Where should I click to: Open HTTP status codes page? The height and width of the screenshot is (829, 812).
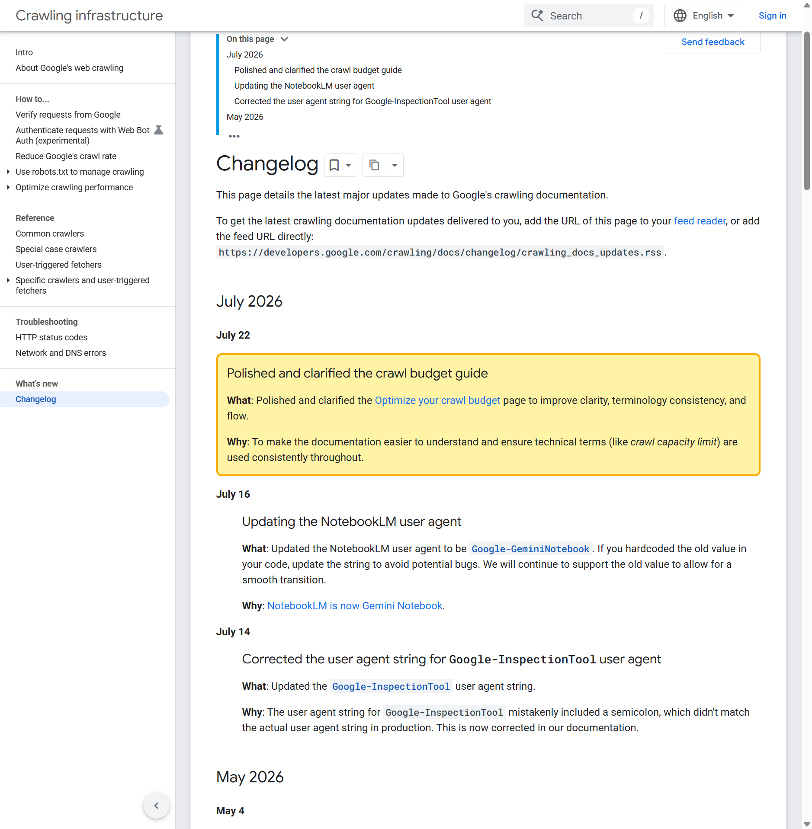pyautogui.click(x=51, y=337)
